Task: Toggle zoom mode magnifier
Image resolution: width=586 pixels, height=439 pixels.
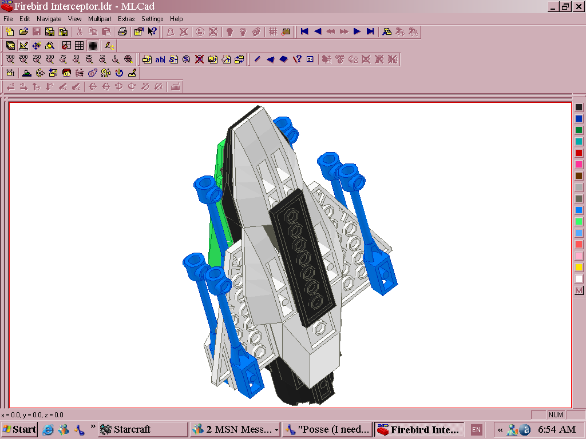Action: click(x=50, y=46)
